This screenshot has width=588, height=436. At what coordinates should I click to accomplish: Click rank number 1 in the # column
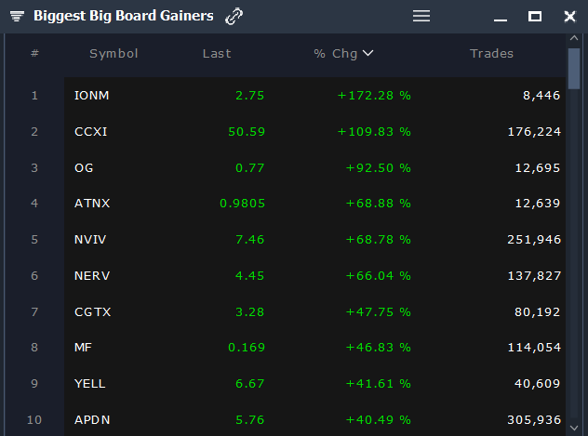pyautogui.click(x=34, y=96)
